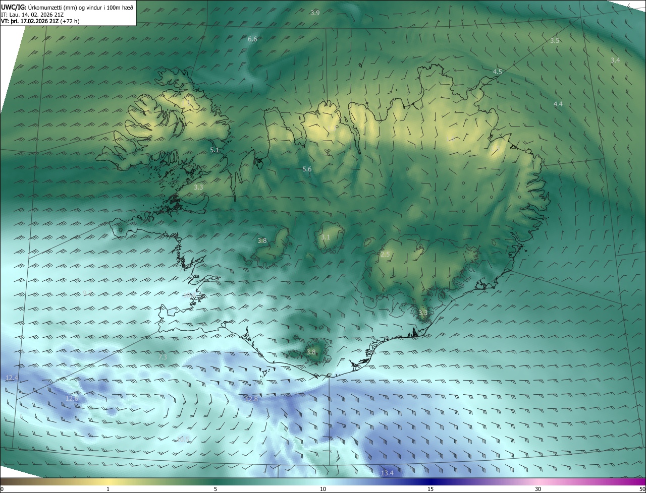
Task: Click the color scale tick label 0
Action: [x=2, y=489]
